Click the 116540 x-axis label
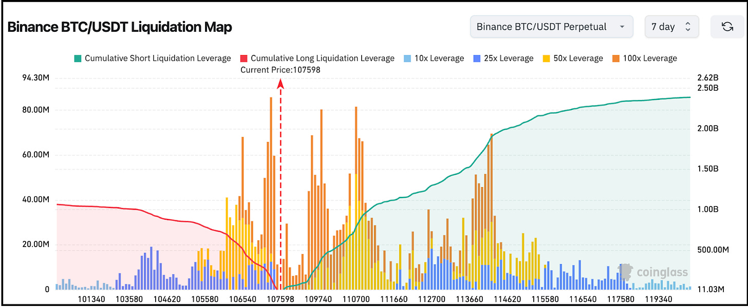Image resolution: width=748 pixels, height=307 pixels. coord(584,298)
